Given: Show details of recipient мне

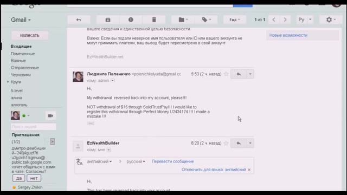Looking at the screenshot, I should pyautogui.click(x=108, y=150).
